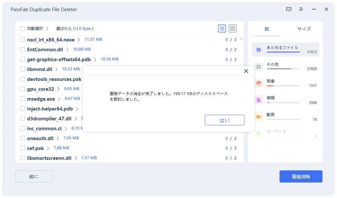The image size is (337, 198).
Task: Switch to list view icon
Action: 222,29
